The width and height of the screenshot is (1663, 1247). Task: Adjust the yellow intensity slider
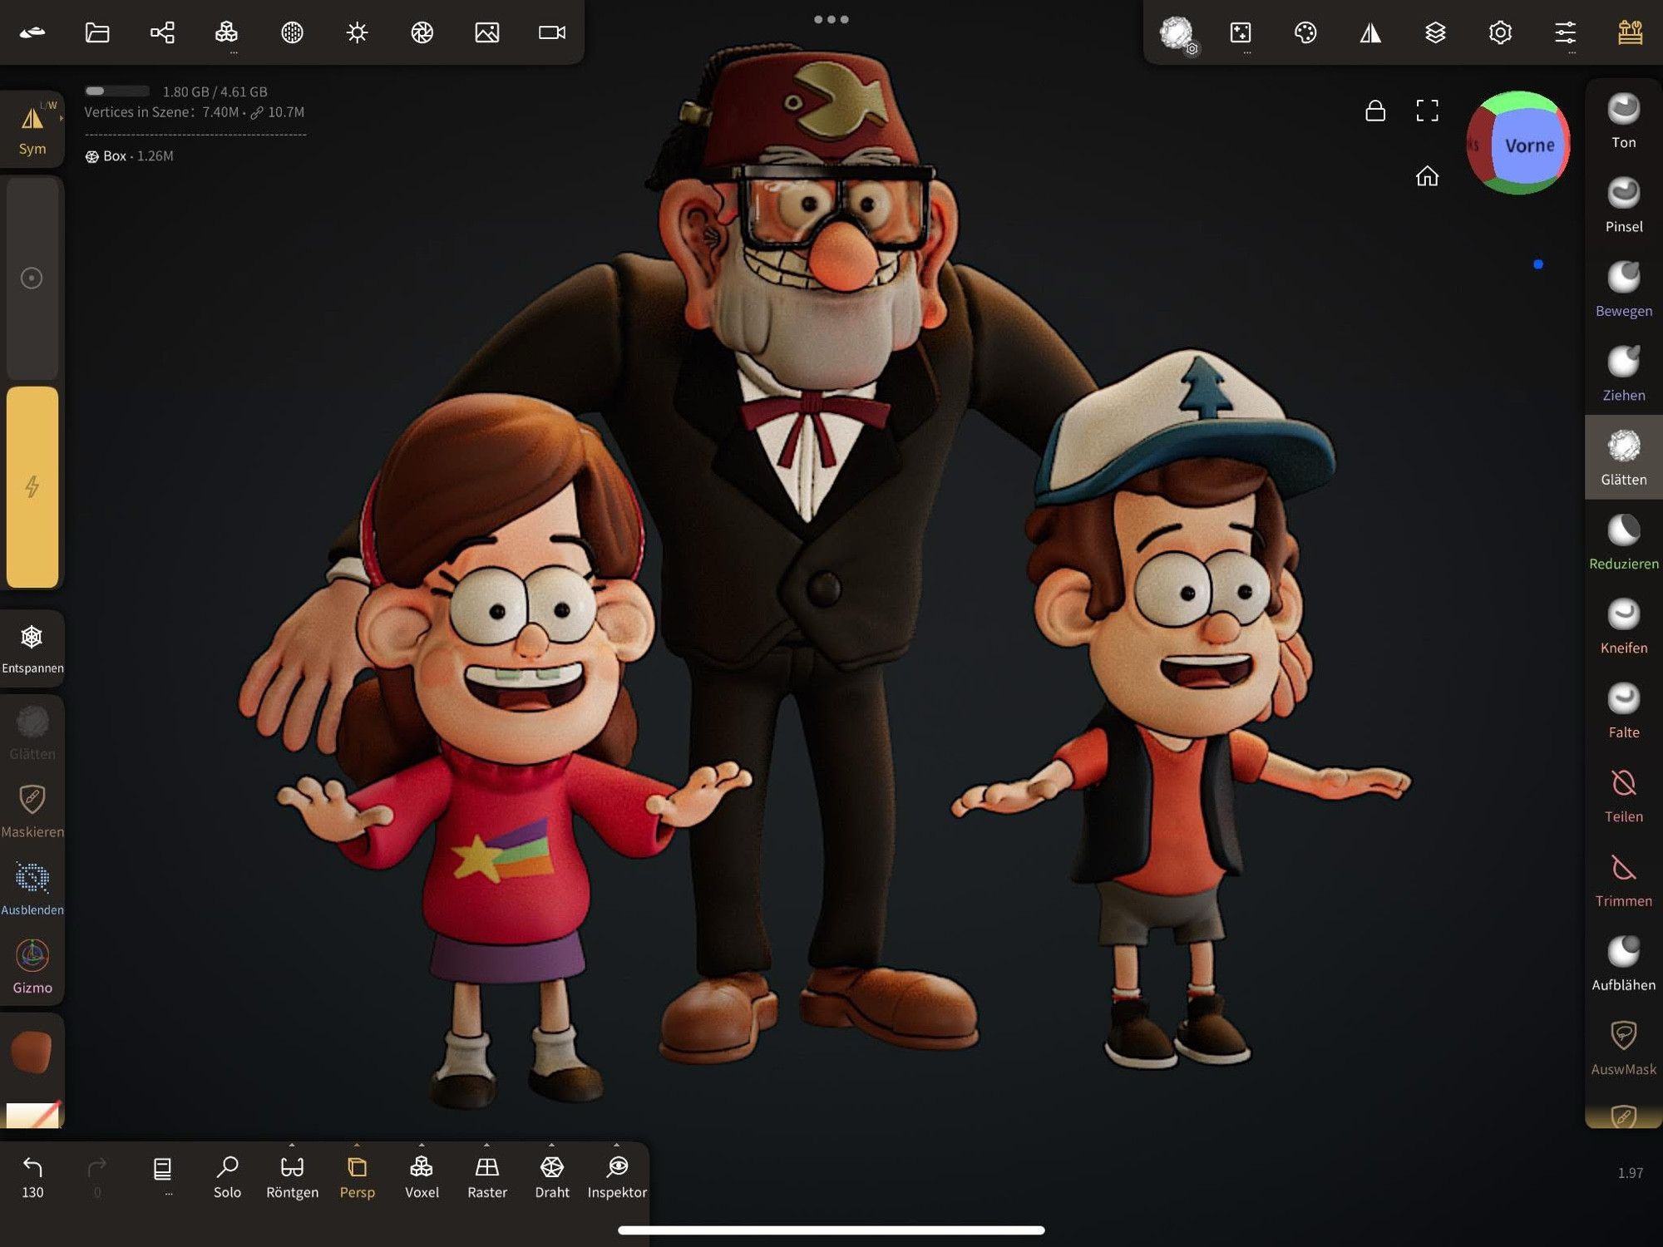point(32,487)
